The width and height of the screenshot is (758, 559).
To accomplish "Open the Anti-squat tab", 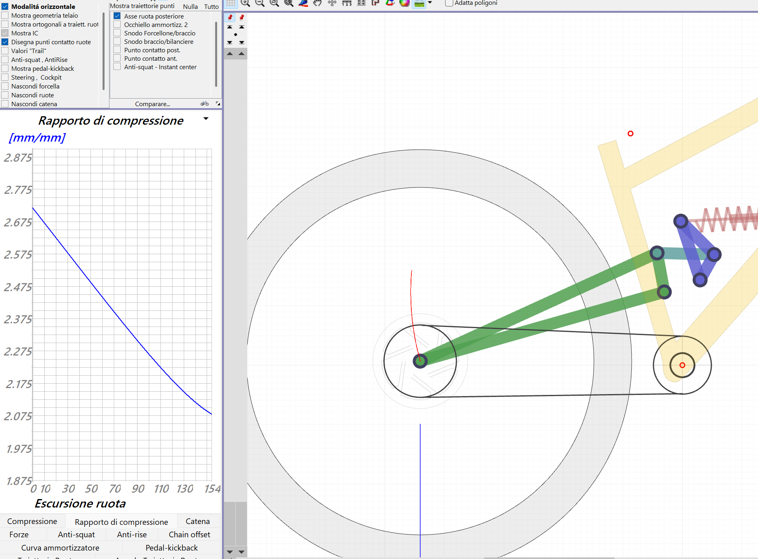I will pyautogui.click(x=76, y=534).
